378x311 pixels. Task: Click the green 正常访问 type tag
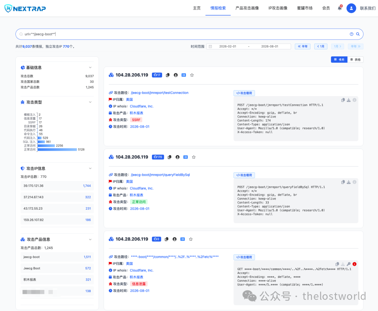139,202
